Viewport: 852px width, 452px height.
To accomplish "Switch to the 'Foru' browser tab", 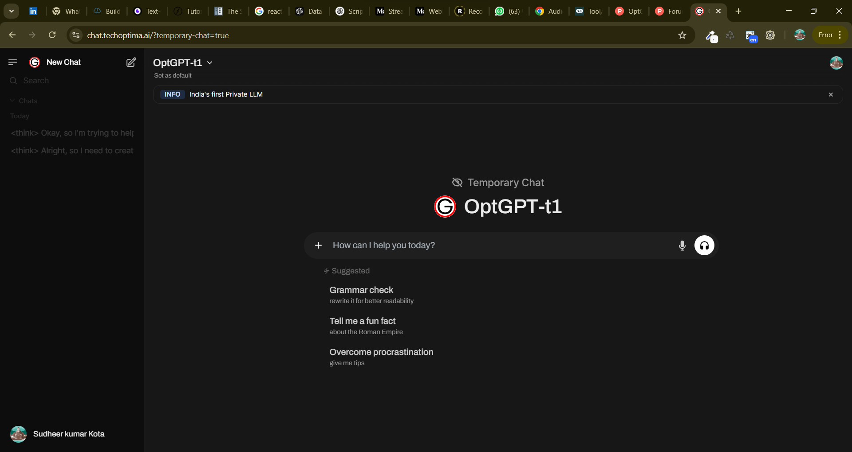I will pyautogui.click(x=669, y=11).
